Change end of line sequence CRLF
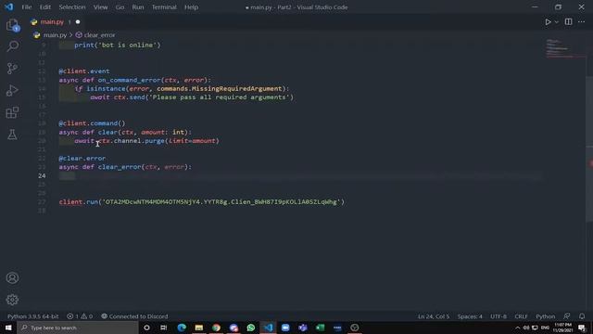This screenshot has width=593, height=334. [x=521, y=316]
